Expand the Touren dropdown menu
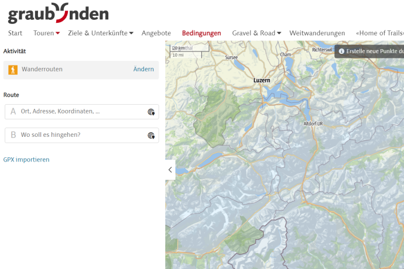This screenshot has width=404, height=269. coord(46,33)
